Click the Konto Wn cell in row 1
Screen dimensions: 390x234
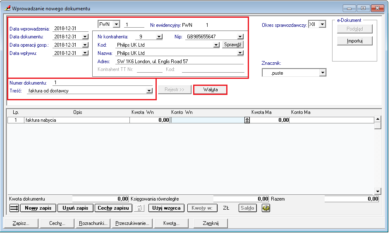pyautogui.click(x=208, y=120)
